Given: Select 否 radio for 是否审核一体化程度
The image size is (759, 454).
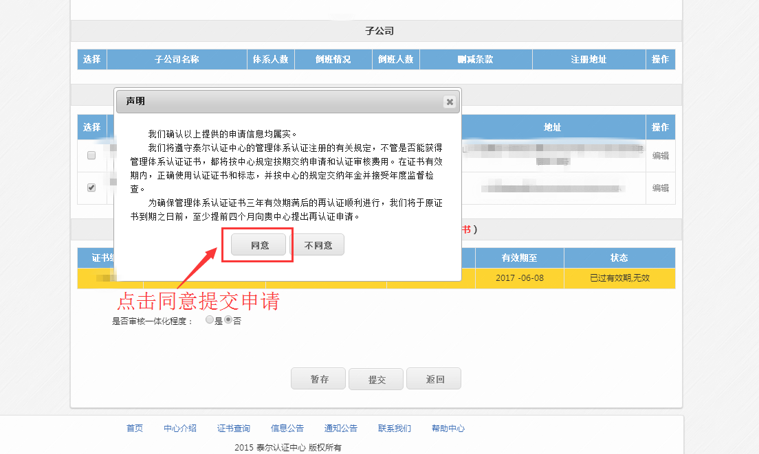Looking at the screenshot, I should click(x=229, y=320).
